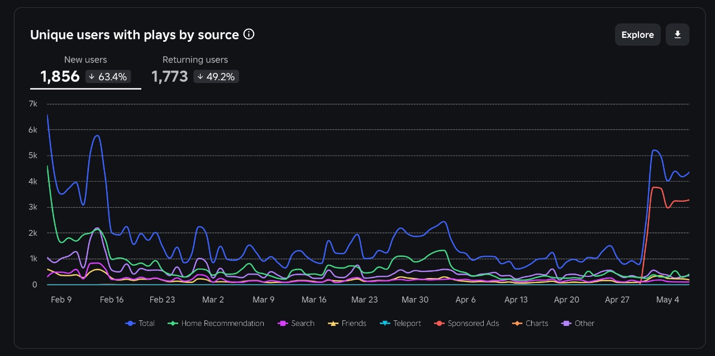Click the Apr 13 date label on the x-axis
Image resolution: width=715 pixels, height=356 pixels.
click(x=516, y=300)
